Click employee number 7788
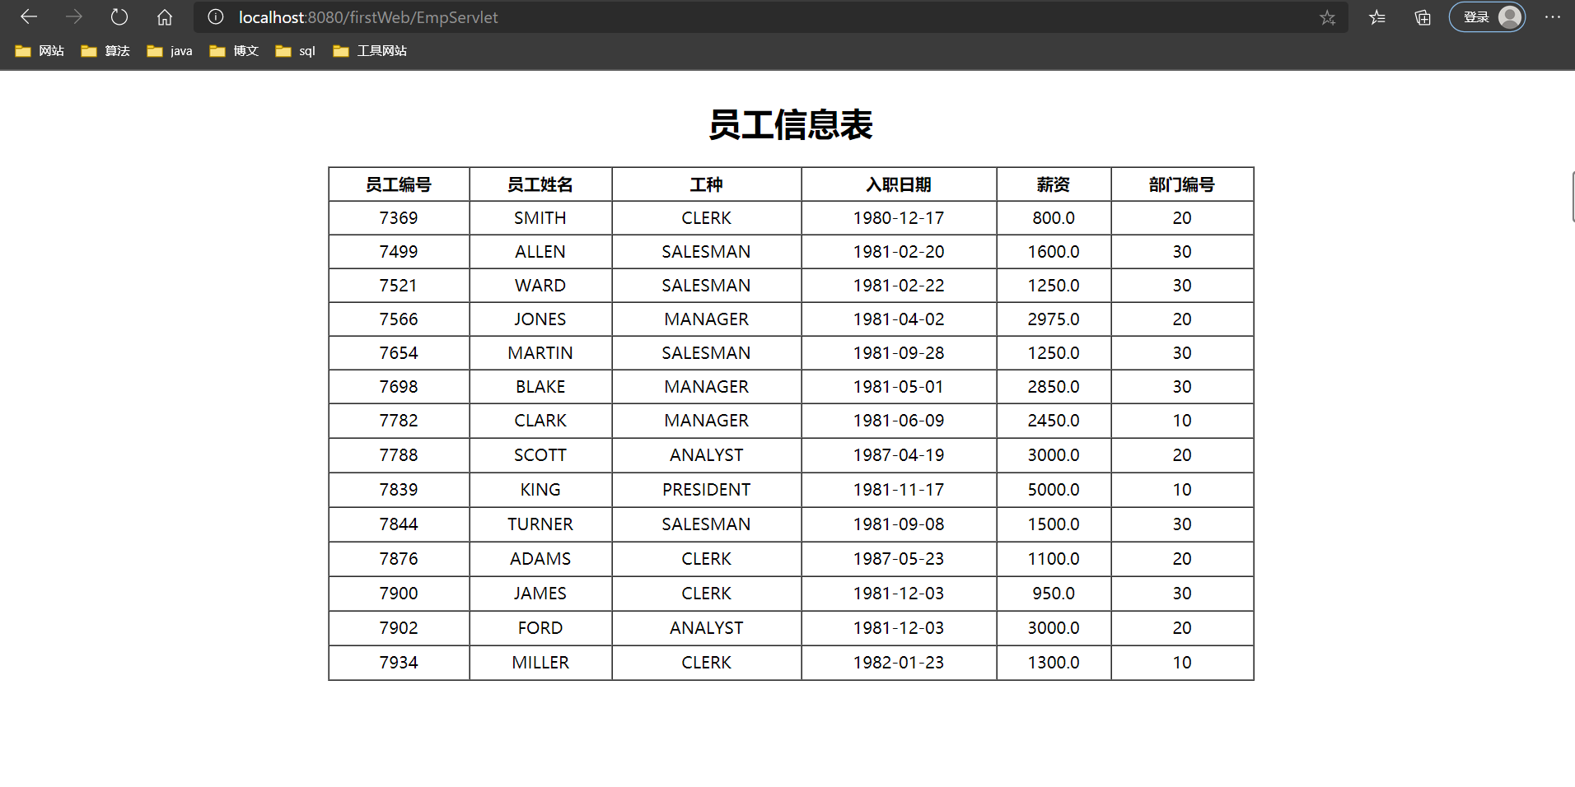1575x787 pixels. coord(399,455)
